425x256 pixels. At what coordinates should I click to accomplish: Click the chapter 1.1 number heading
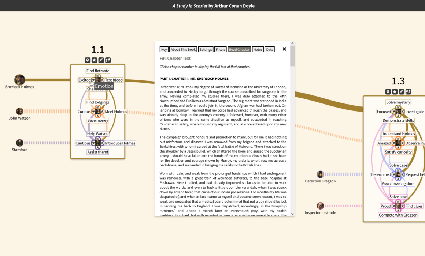point(97,50)
